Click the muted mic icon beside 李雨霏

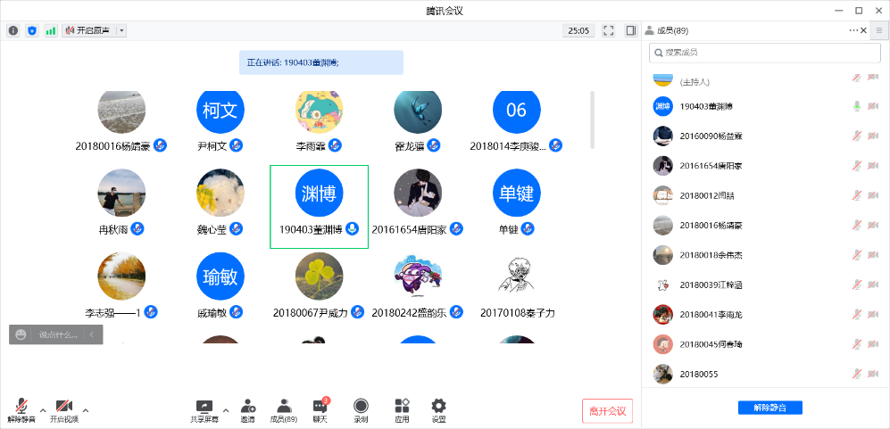click(x=335, y=145)
